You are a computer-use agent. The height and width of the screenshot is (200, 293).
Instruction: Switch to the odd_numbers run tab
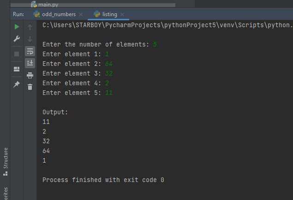tap(54, 14)
